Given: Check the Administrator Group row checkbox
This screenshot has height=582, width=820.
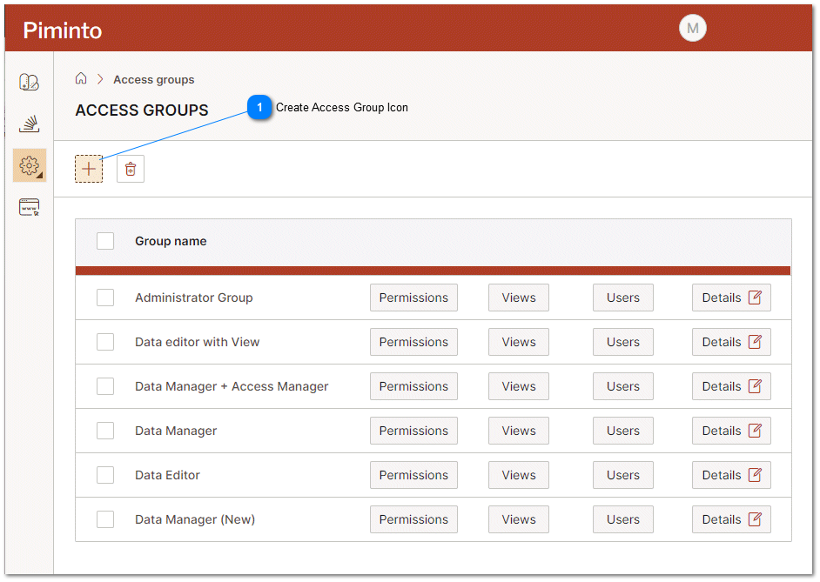Looking at the screenshot, I should (104, 297).
